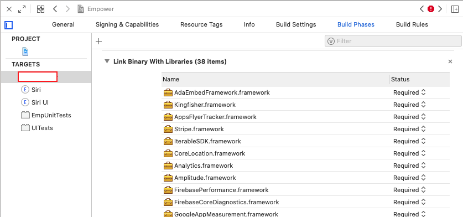Click the AppsFlyerTracker toolbox icon
The image size is (463, 217).
pos(168,117)
